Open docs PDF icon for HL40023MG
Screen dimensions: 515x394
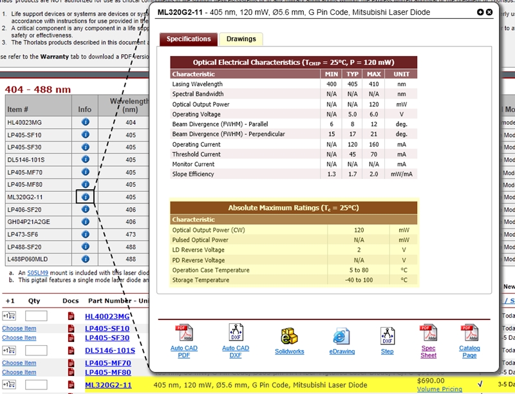(x=71, y=316)
